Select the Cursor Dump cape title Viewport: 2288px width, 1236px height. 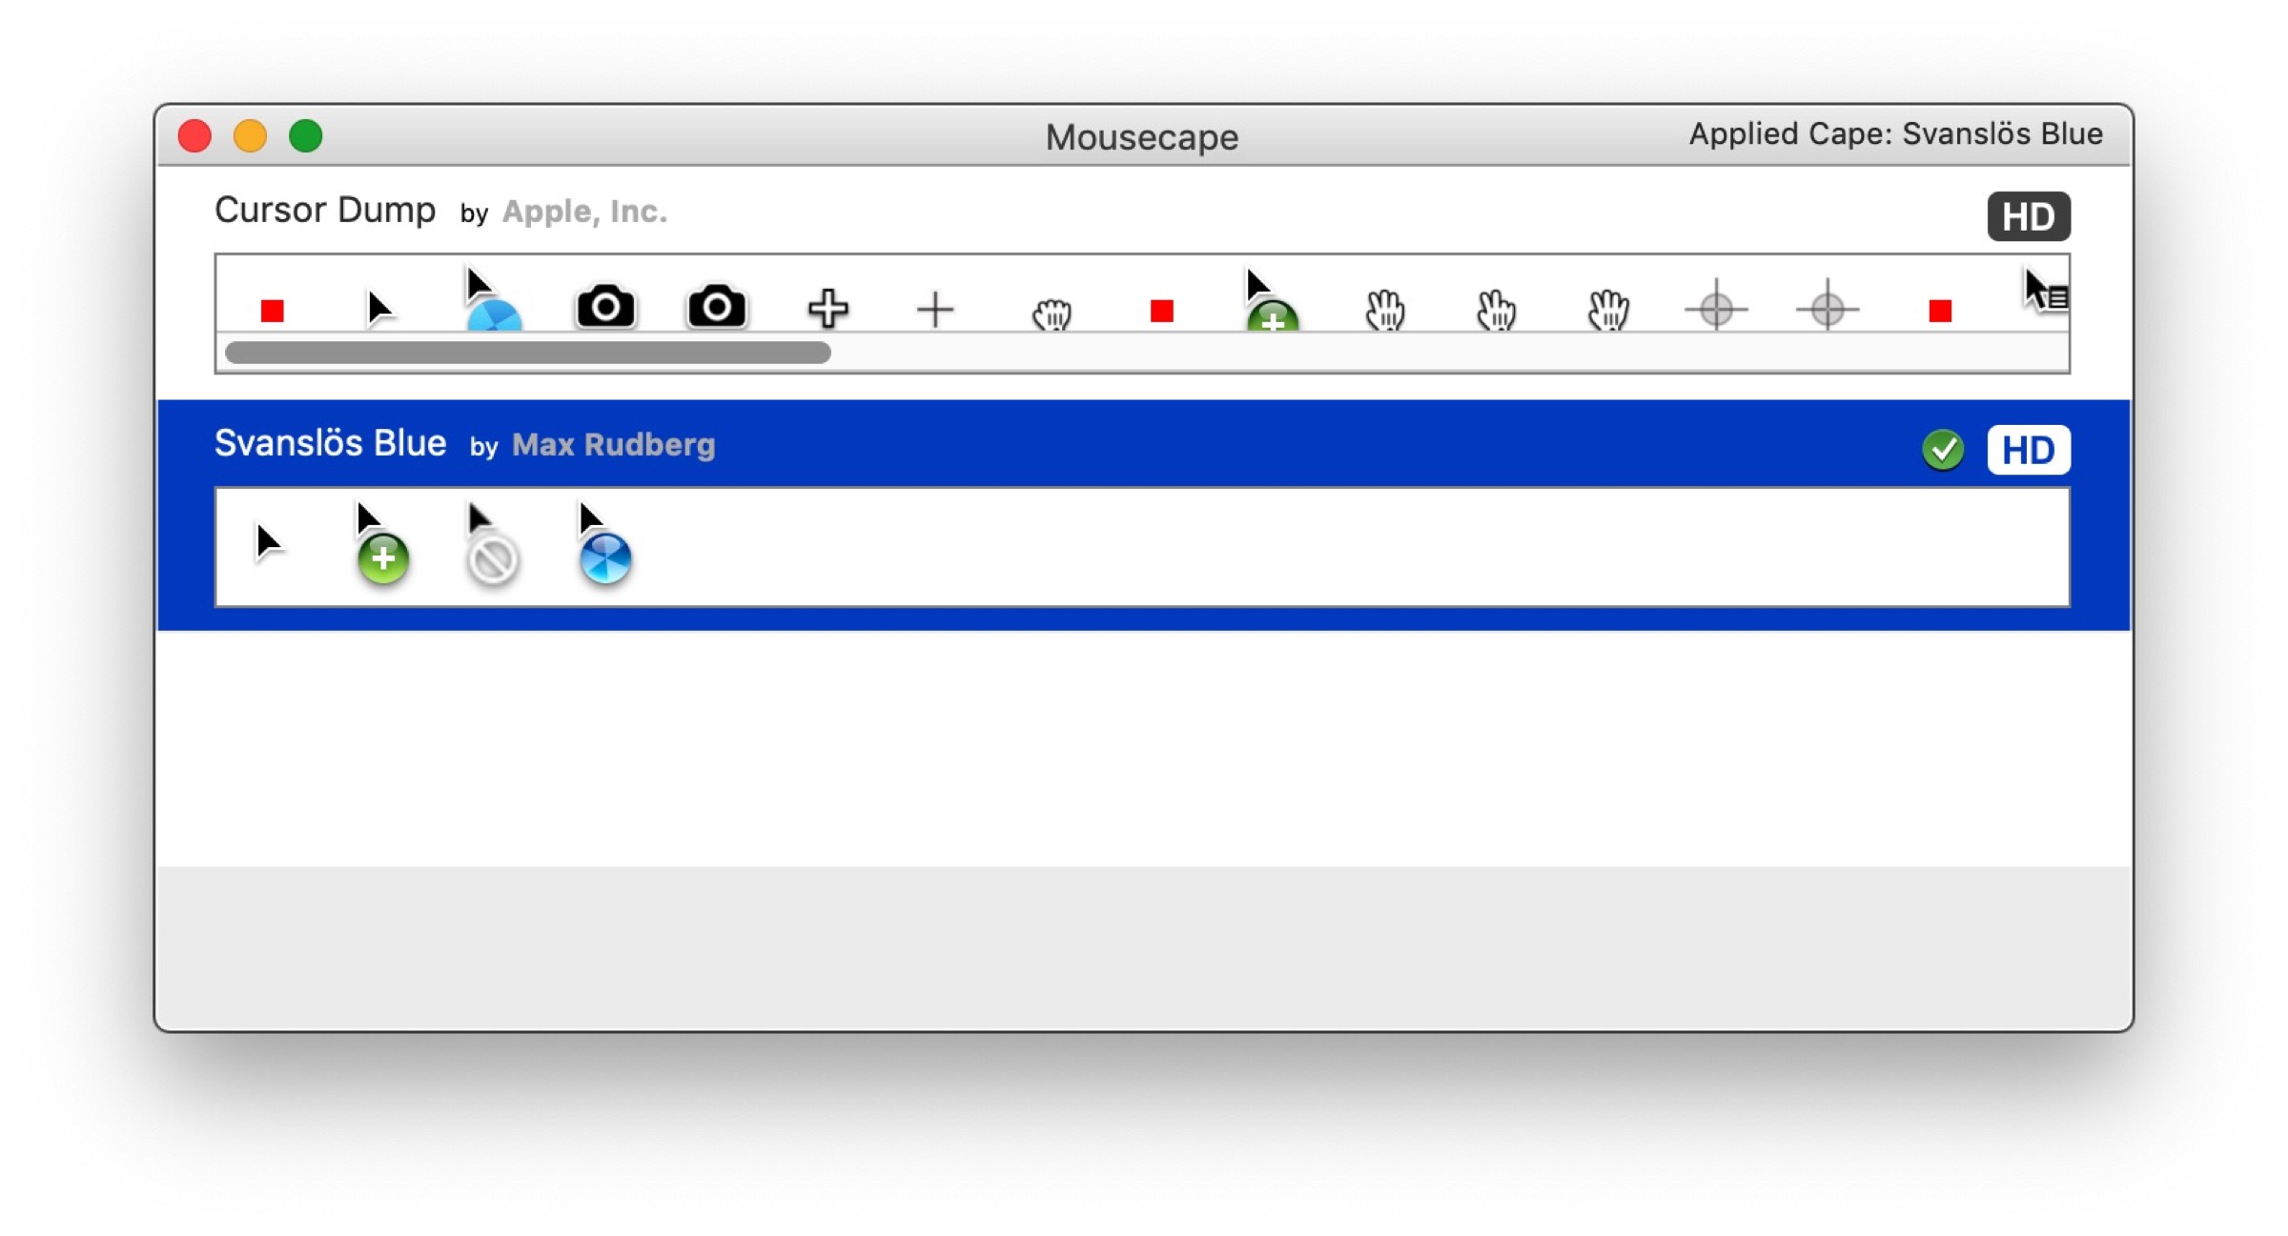coord(324,210)
